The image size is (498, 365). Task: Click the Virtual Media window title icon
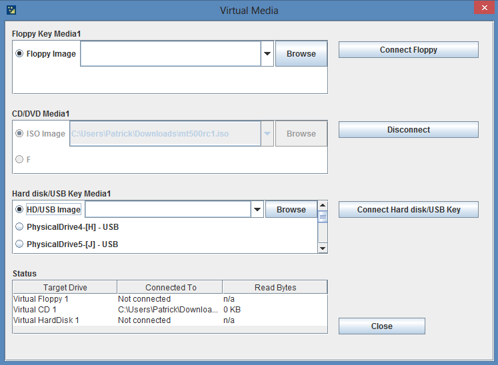click(x=11, y=10)
